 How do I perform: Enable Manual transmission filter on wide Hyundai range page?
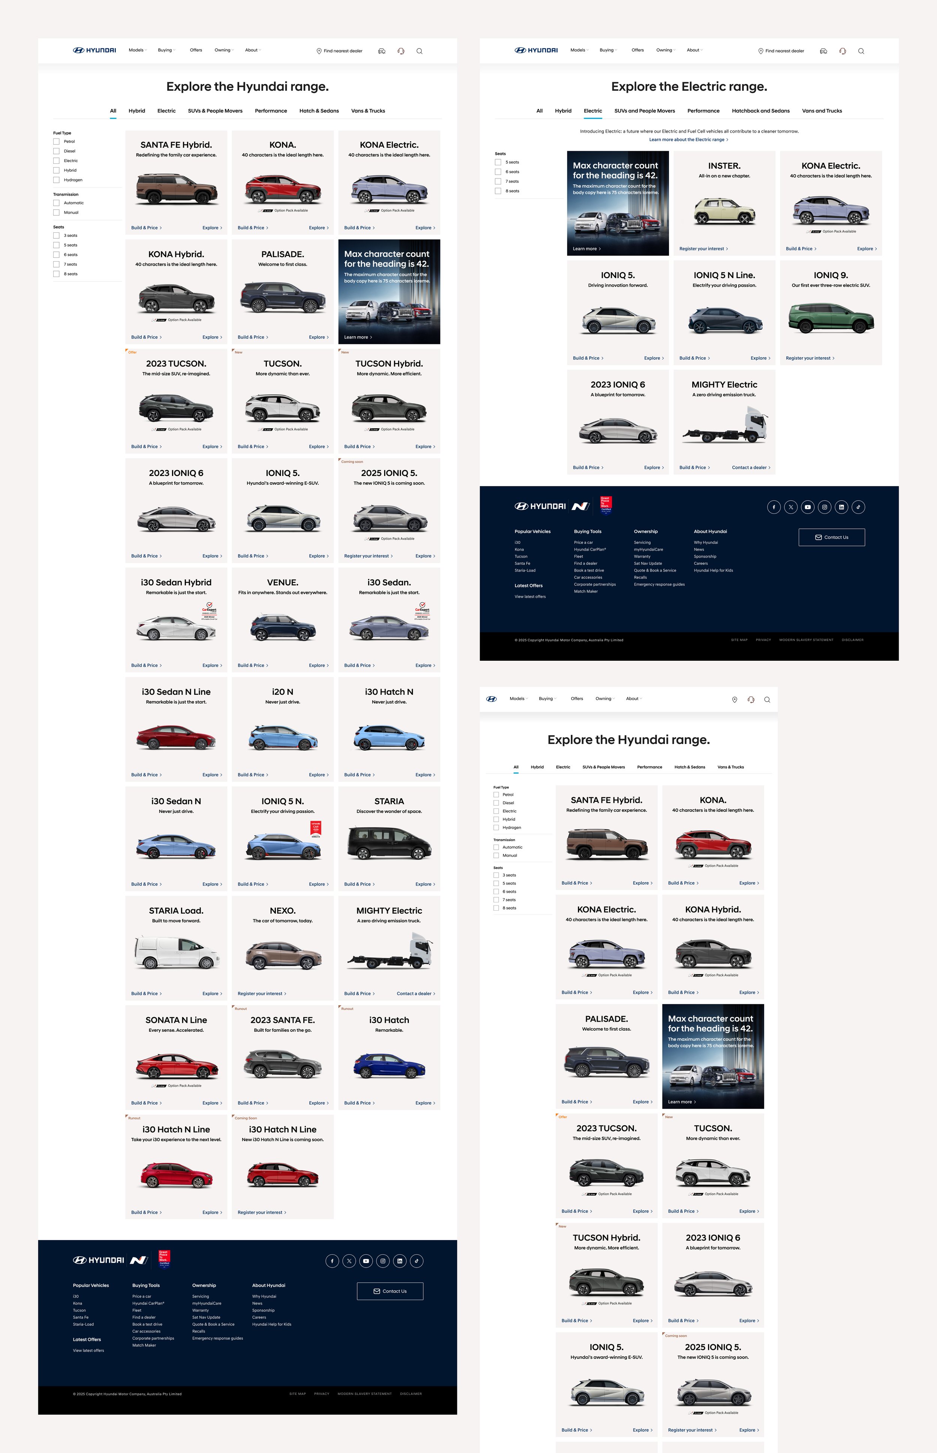[x=57, y=213]
